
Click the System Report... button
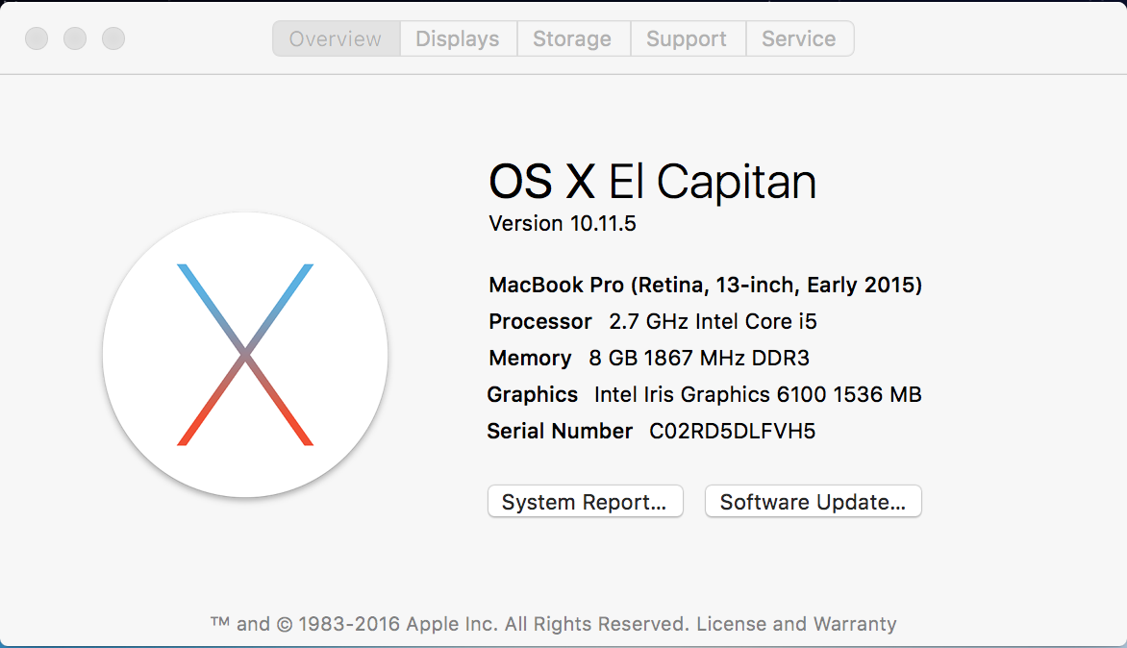[585, 502]
